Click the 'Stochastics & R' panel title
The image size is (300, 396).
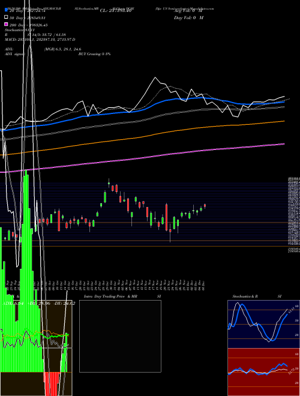245,296
